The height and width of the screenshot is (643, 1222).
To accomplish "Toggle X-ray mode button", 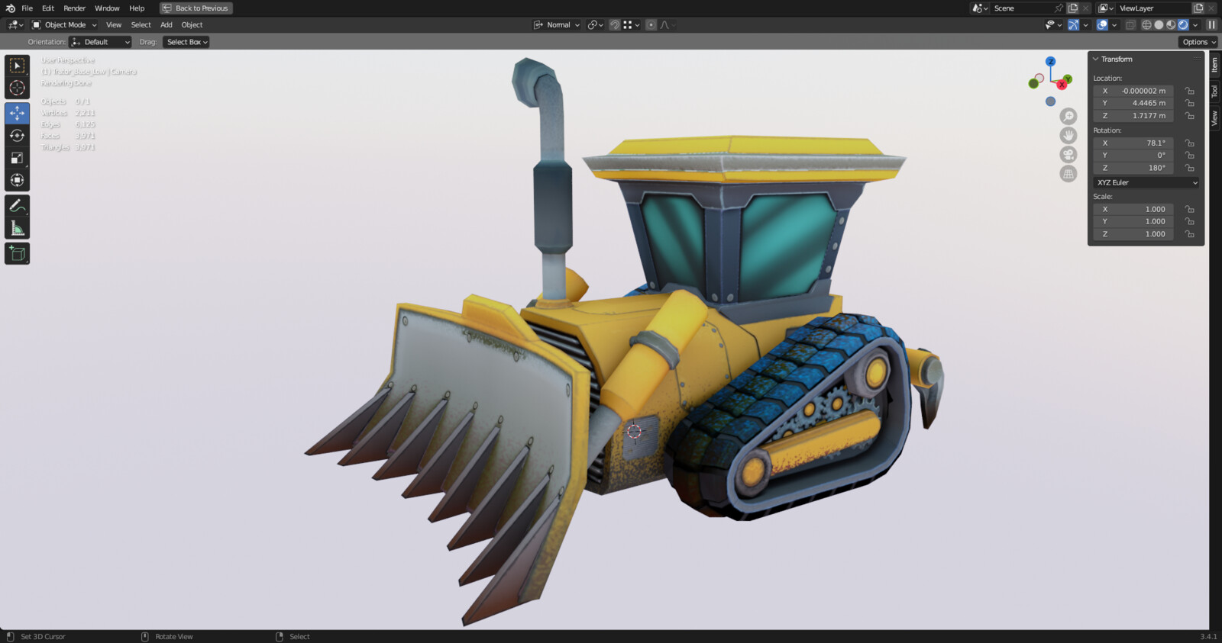I will coord(1131,25).
